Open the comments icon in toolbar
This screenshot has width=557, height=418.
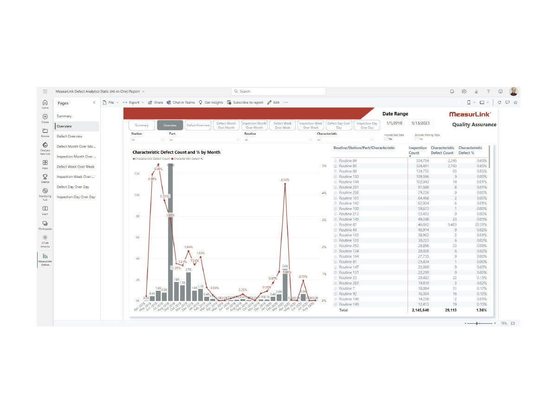[508, 102]
